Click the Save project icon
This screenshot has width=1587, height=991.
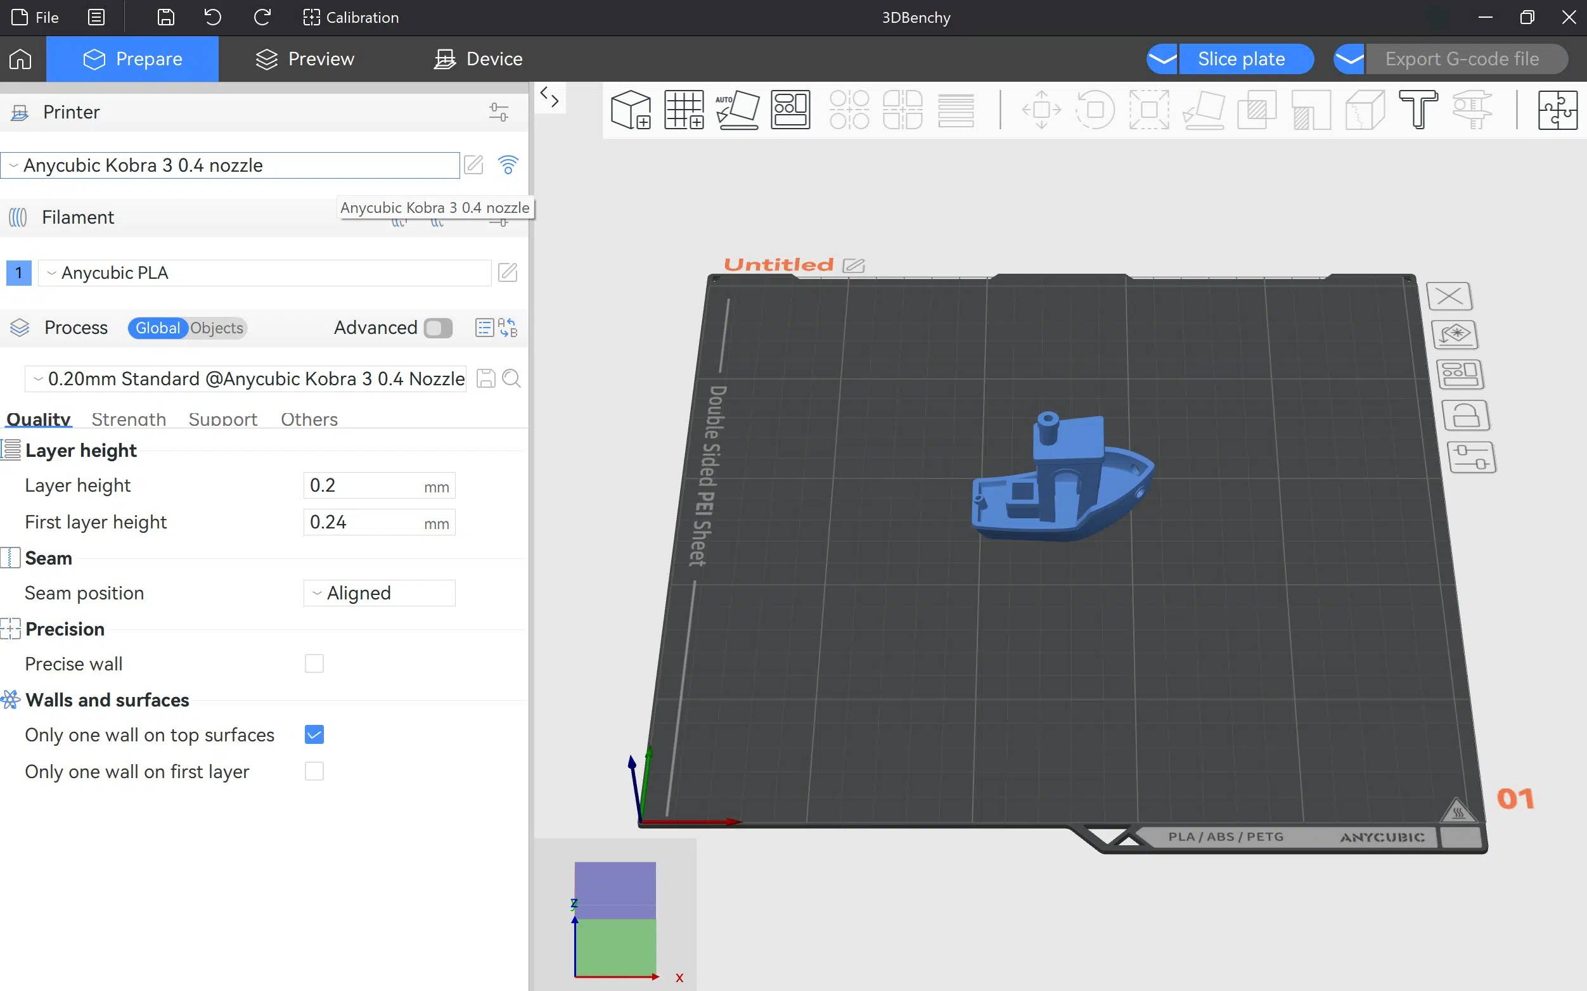(x=166, y=17)
